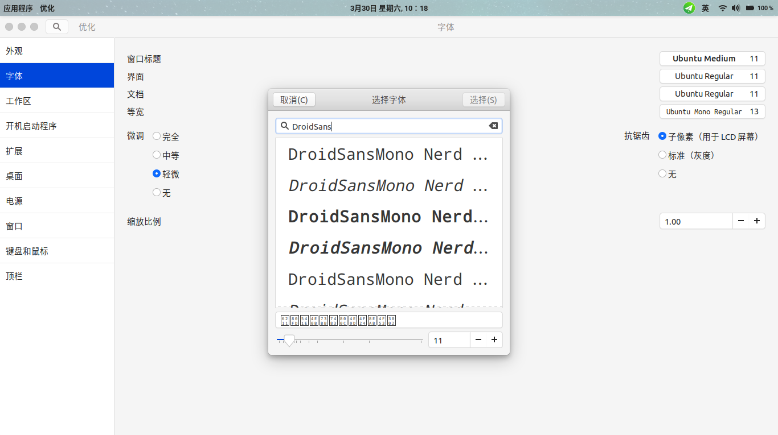Click the magnifier icon in the font search field
778x435 pixels.
coord(285,126)
